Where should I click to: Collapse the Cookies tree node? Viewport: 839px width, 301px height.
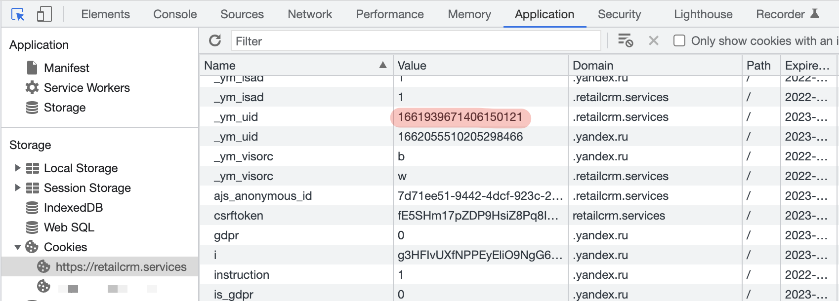17,247
